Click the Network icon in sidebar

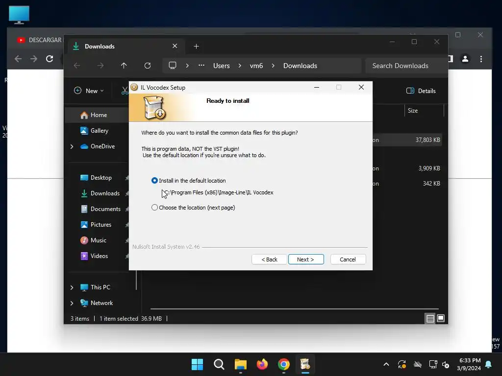84,303
